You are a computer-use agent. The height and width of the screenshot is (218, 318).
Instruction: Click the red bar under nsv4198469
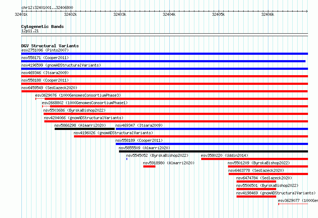(256, 197)
